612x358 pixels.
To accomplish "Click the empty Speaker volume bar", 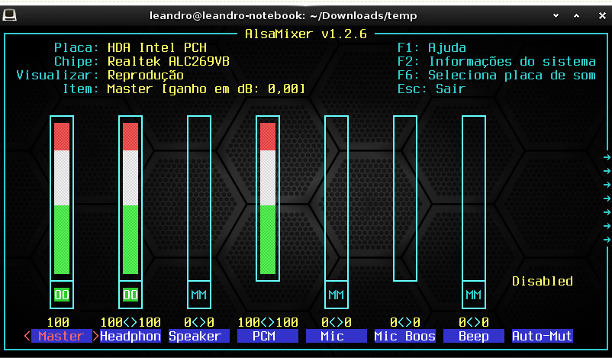I will 199,198.
